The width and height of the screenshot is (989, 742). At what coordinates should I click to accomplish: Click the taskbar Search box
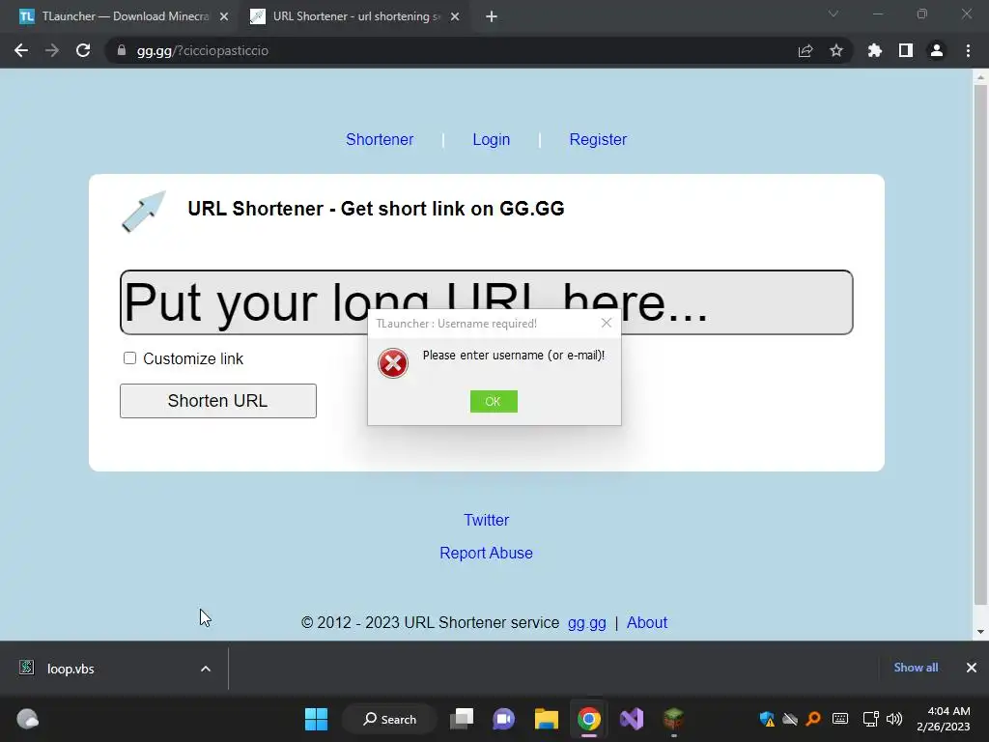(389, 719)
